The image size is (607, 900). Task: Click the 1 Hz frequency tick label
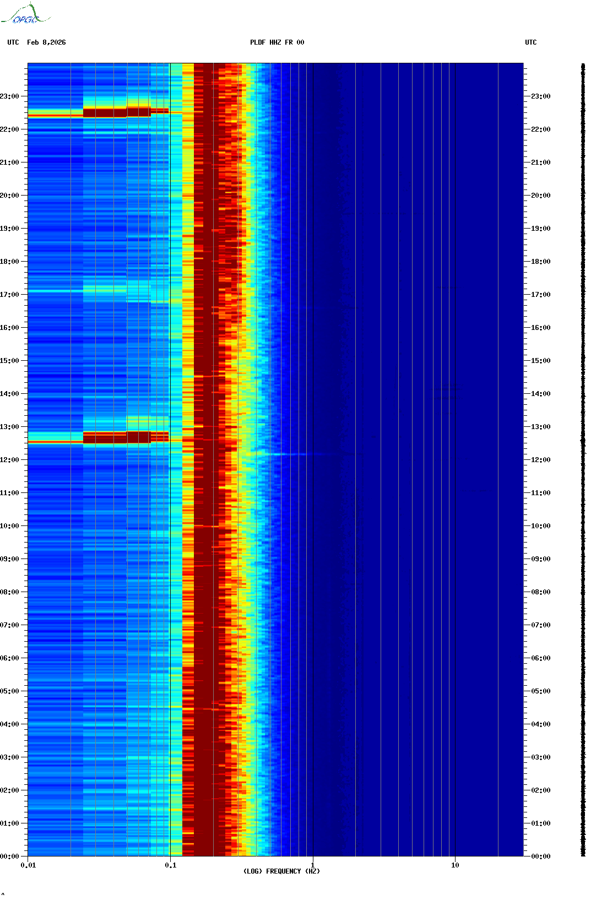[x=313, y=865]
